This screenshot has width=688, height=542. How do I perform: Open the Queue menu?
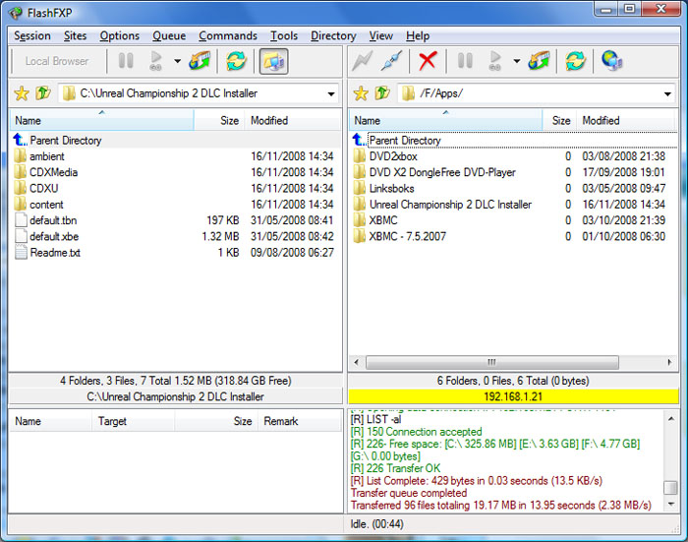tap(169, 35)
